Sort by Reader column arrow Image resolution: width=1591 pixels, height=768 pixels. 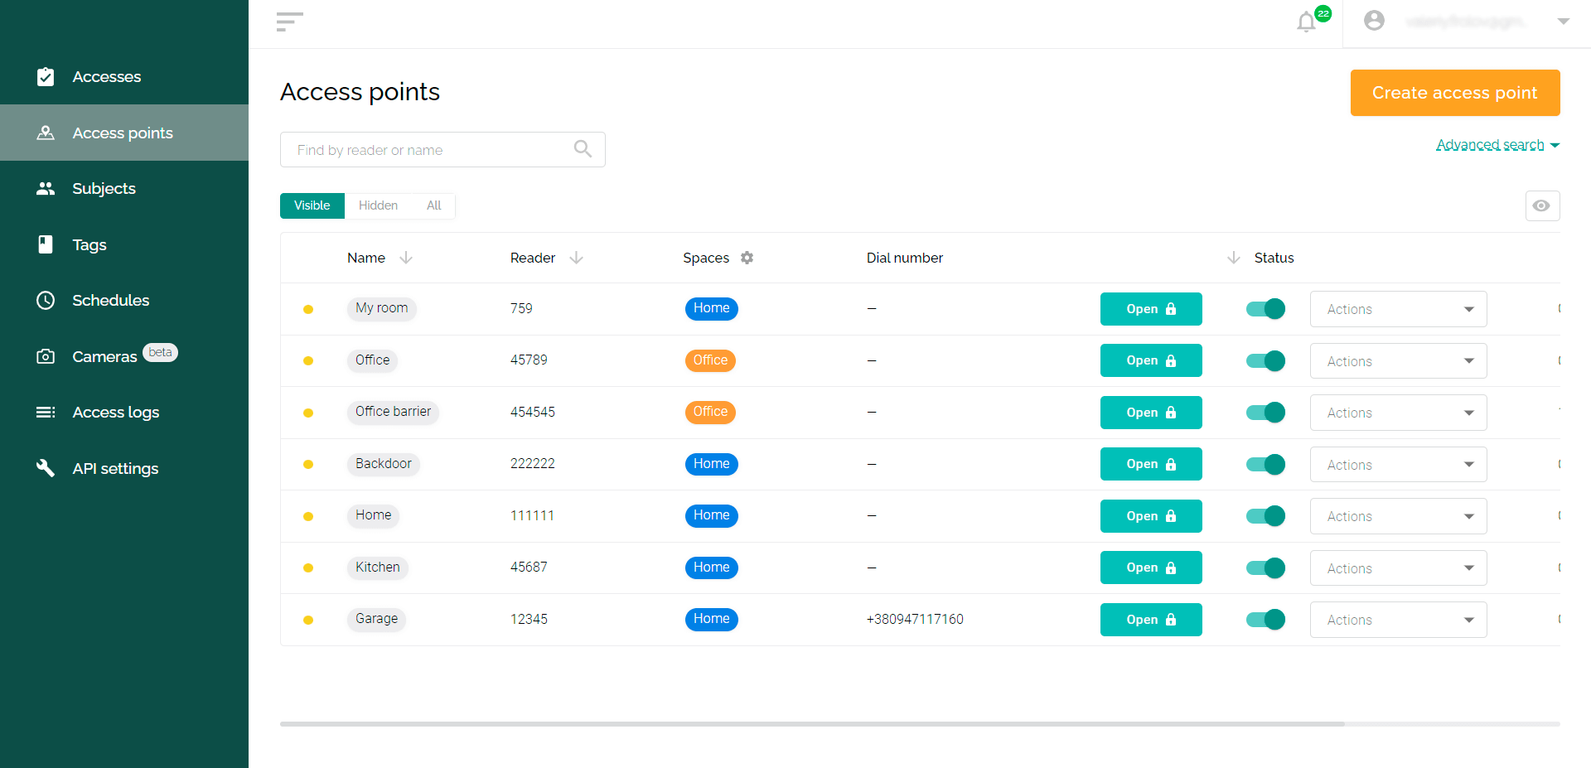point(577,258)
